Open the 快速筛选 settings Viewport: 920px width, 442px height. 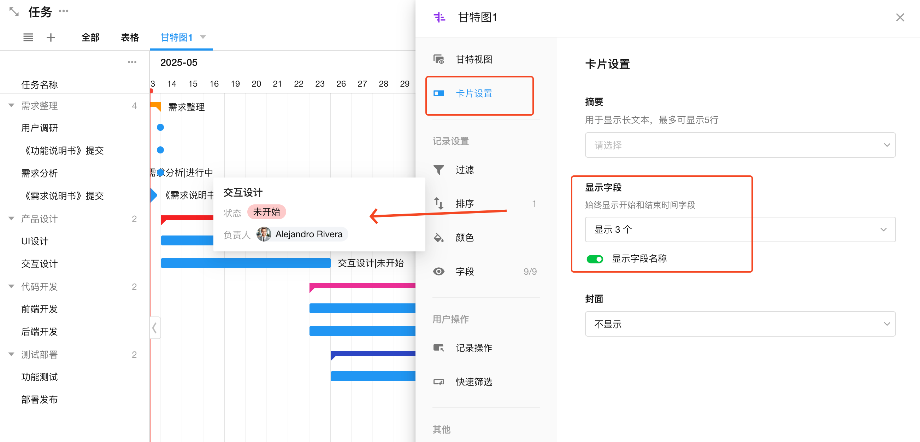[x=473, y=382]
